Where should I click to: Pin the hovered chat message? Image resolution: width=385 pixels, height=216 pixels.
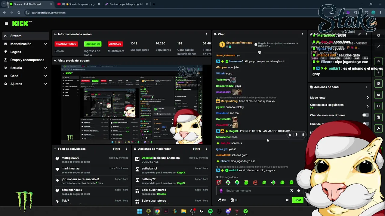point(297,135)
